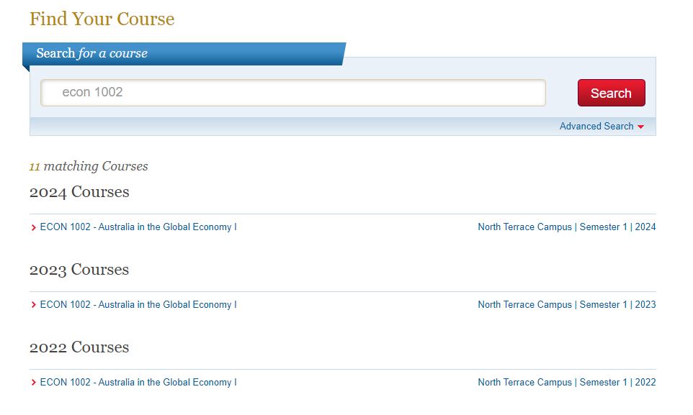This screenshot has width=693, height=415.
Task: Click the Find Your Course heading
Action: [x=102, y=19]
